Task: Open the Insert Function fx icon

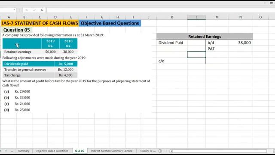Action: (42, 10)
